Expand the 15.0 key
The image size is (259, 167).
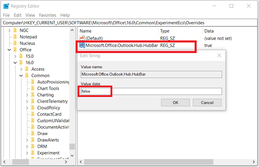pyautogui.click(x=15, y=56)
